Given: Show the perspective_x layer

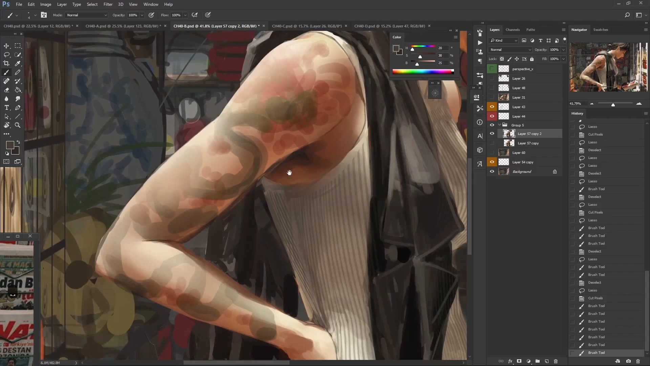Looking at the screenshot, I should click(492, 69).
